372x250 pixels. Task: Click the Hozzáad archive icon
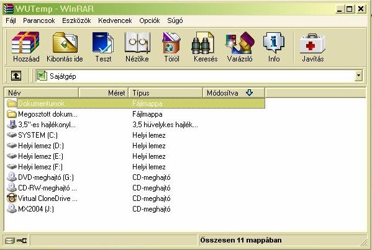[26, 47]
